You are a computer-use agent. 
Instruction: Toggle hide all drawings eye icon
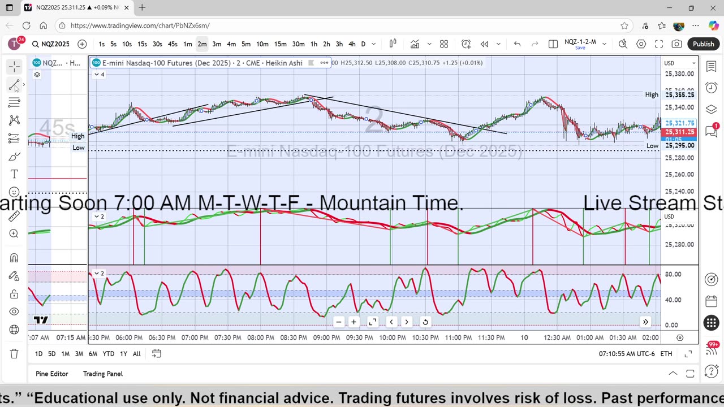[x=14, y=311]
